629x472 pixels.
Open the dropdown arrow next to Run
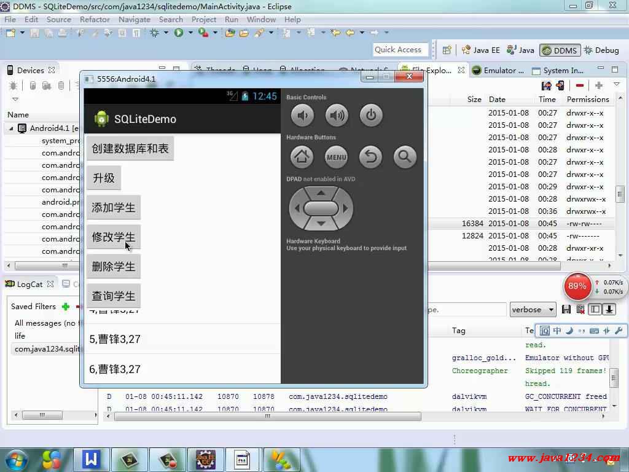pyautogui.click(x=190, y=33)
